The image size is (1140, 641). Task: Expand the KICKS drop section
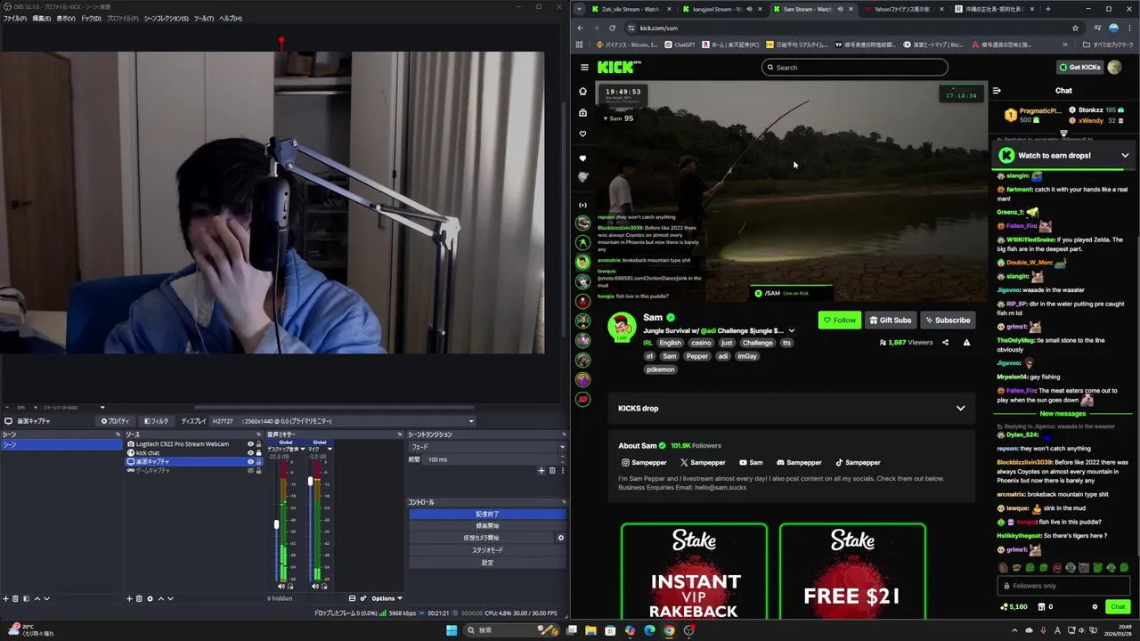click(x=960, y=409)
